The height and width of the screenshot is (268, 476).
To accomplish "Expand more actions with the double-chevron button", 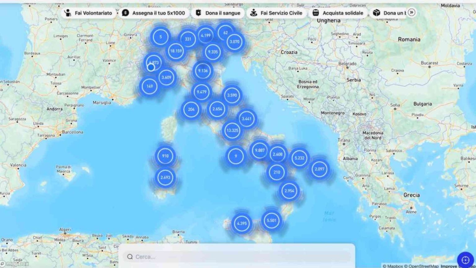I will click(x=412, y=13).
